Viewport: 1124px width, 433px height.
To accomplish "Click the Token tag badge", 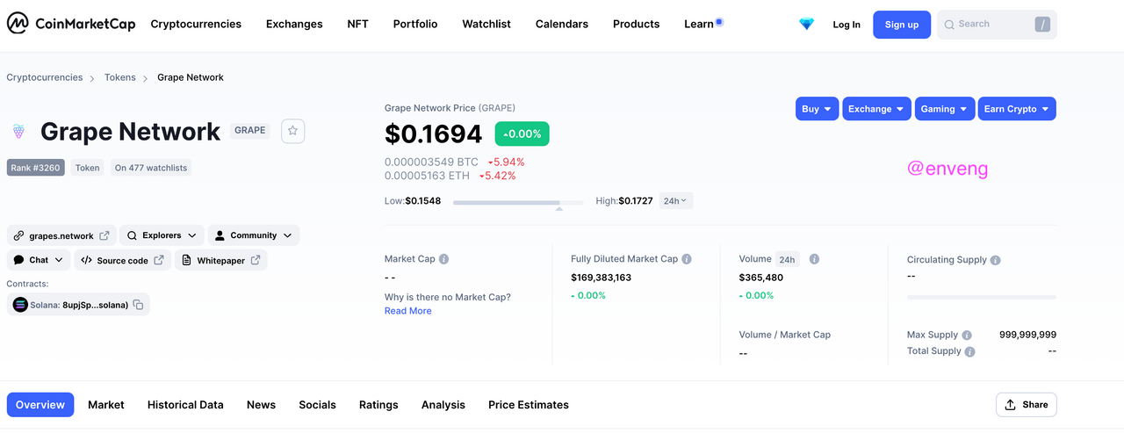I will [88, 168].
